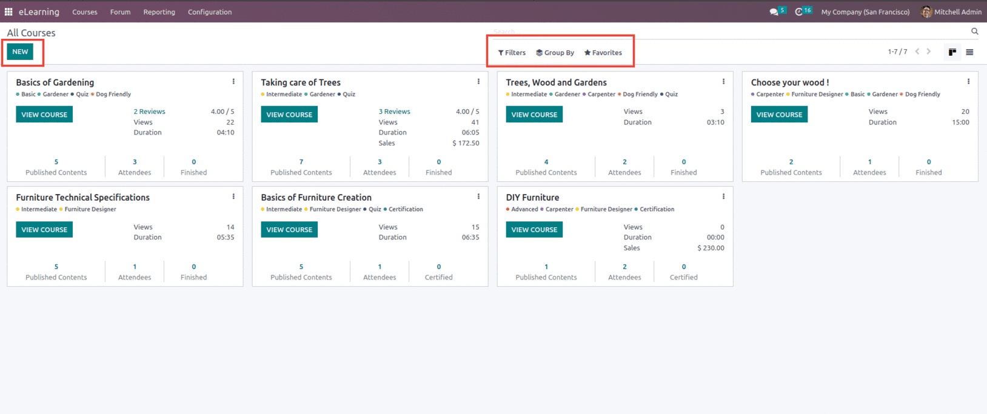The width and height of the screenshot is (987, 414).
Task: Open the Reporting menu
Action: [159, 12]
